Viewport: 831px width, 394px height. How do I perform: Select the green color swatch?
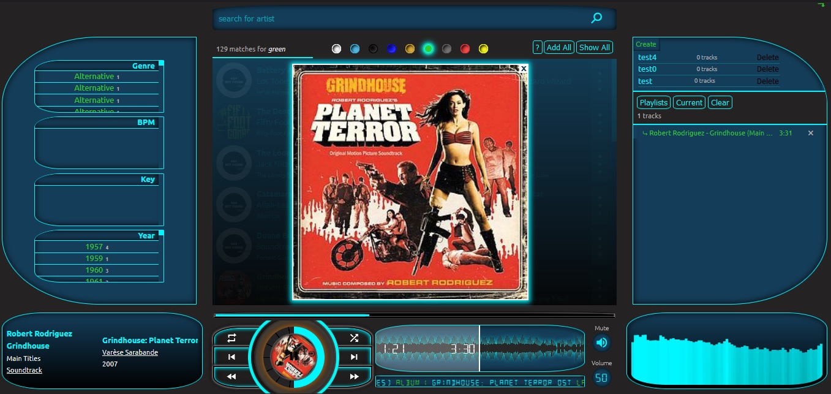click(x=428, y=48)
